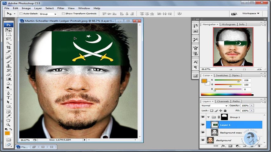
Task: Select the Lasso tool
Action: click(9, 39)
